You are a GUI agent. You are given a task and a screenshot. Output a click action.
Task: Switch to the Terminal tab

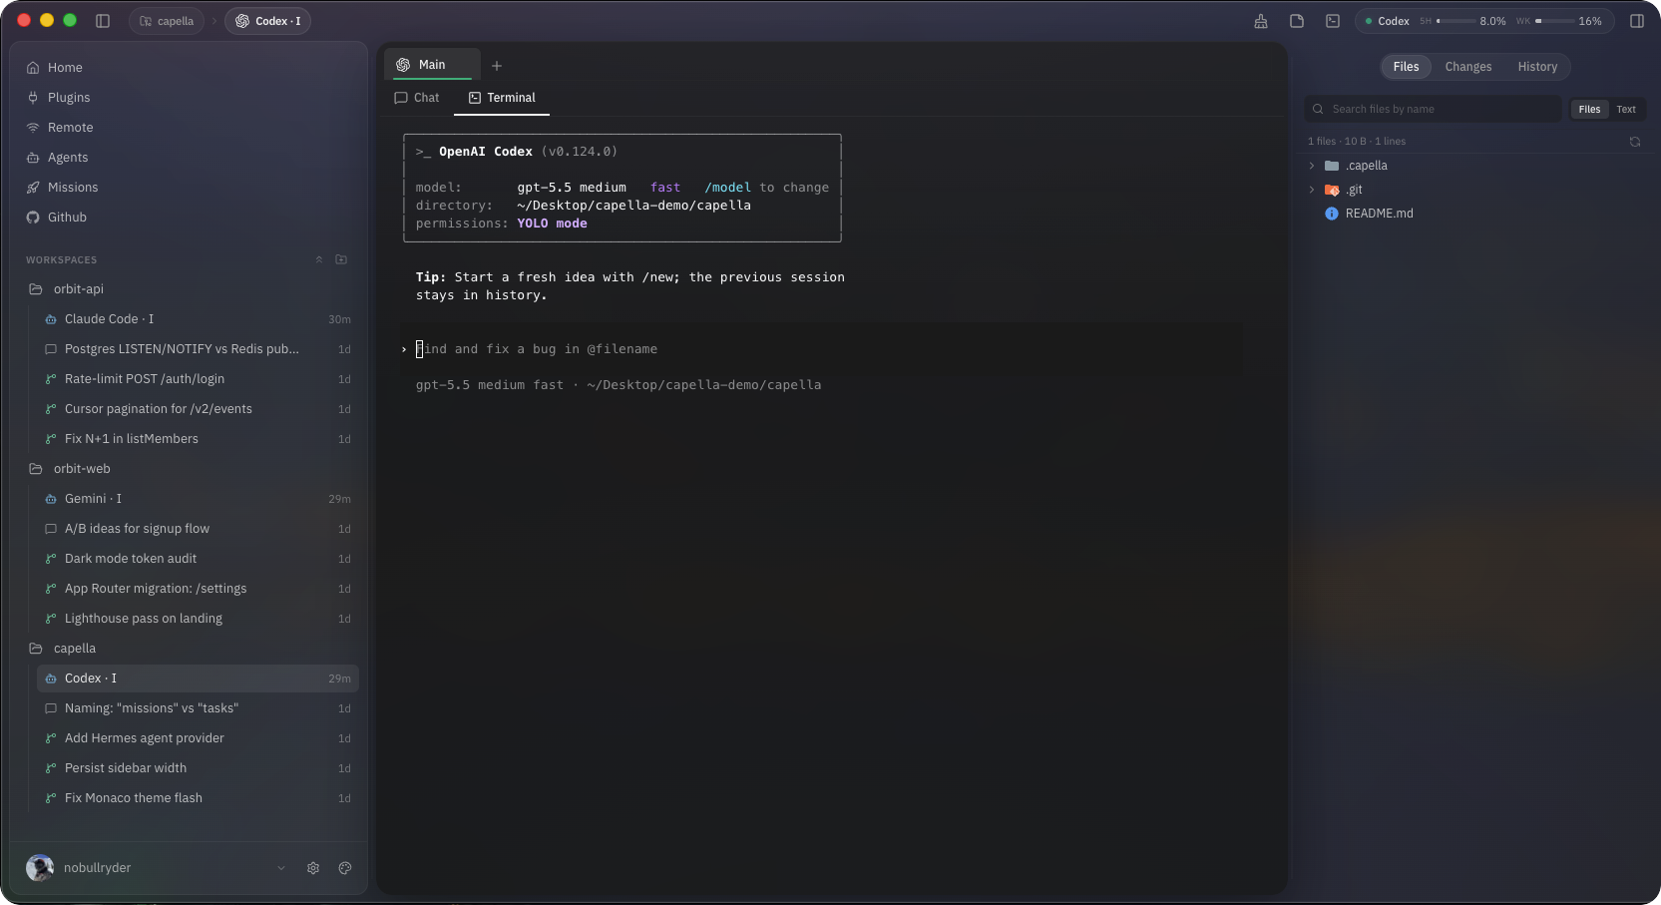502,98
